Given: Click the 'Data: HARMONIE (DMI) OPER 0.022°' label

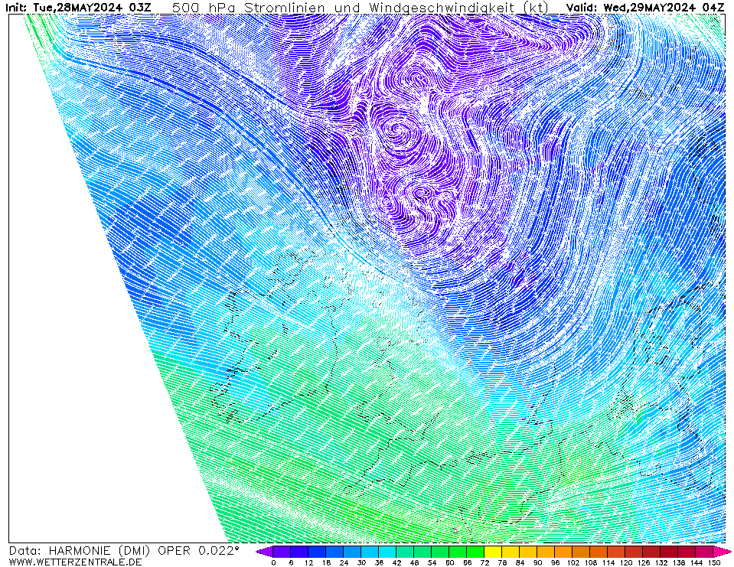Looking at the screenshot, I should click(124, 551).
